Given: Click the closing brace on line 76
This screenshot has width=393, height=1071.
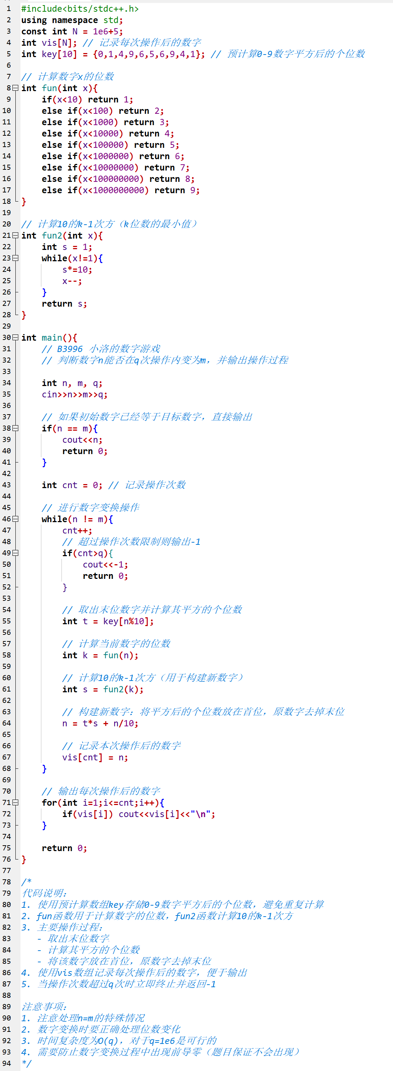Looking at the screenshot, I should click(x=24, y=860).
